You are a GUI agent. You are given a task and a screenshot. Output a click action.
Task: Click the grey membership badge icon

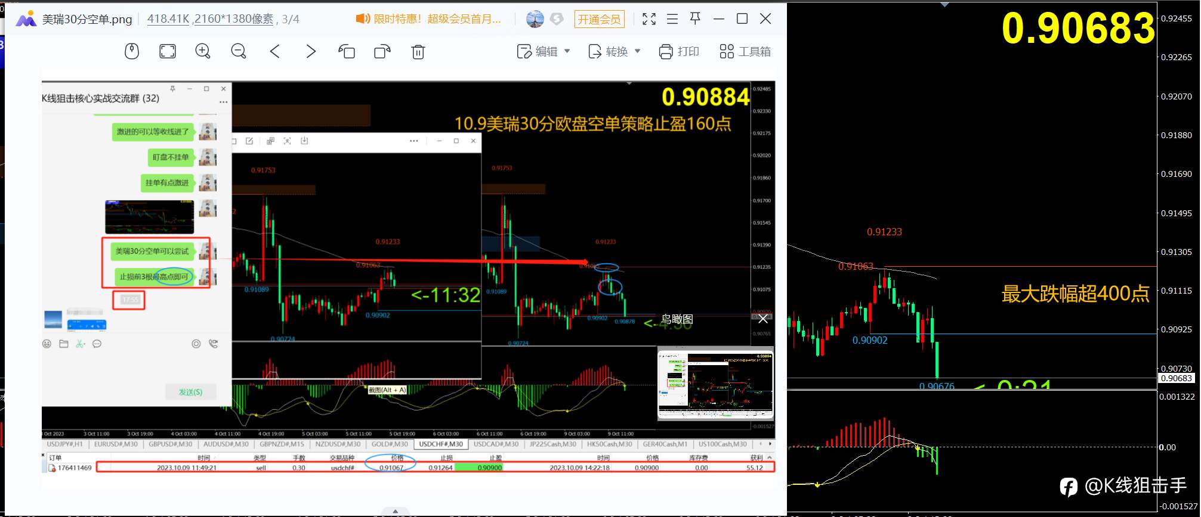coord(557,19)
